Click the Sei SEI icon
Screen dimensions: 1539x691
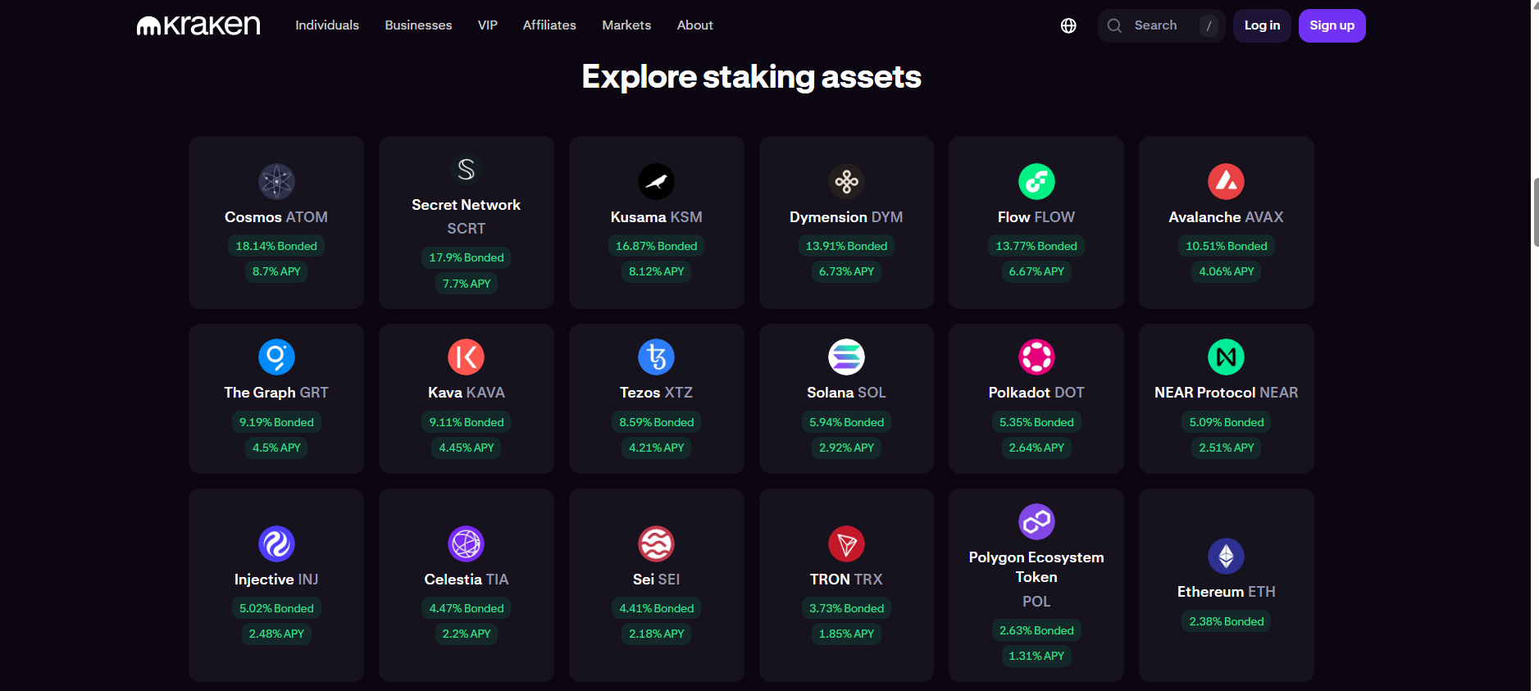pos(657,544)
